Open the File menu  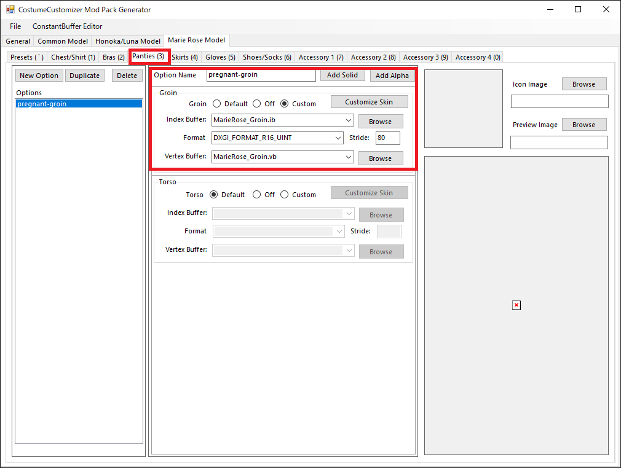[15, 26]
